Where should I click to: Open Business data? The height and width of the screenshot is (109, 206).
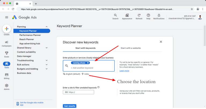24,73
